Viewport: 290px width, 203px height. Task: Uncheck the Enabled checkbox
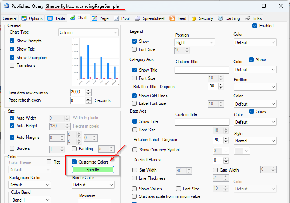[254, 26]
